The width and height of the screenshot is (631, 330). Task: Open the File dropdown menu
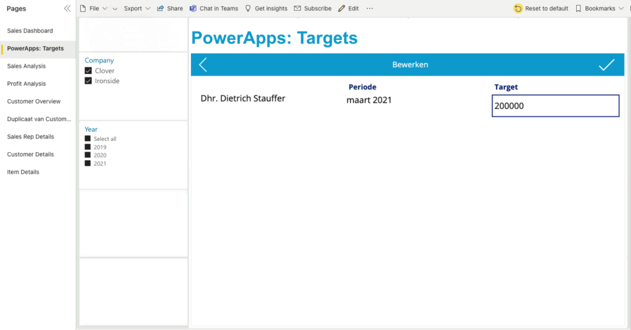(94, 9)
